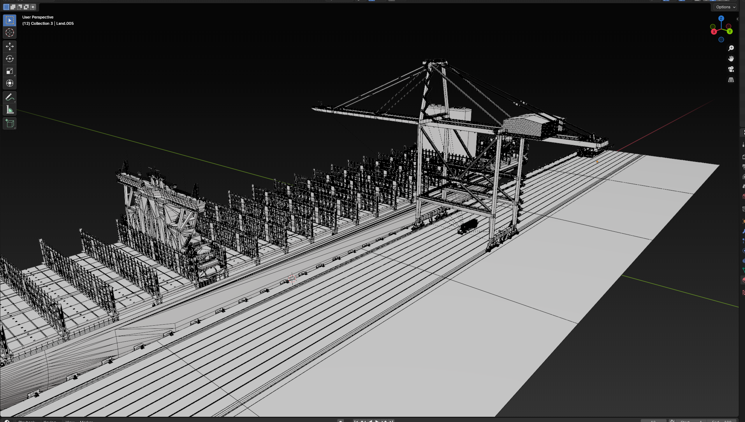Activate the 3D Cursor tool
The height and width of the screenshot is (422, 745).
point(9,32)
